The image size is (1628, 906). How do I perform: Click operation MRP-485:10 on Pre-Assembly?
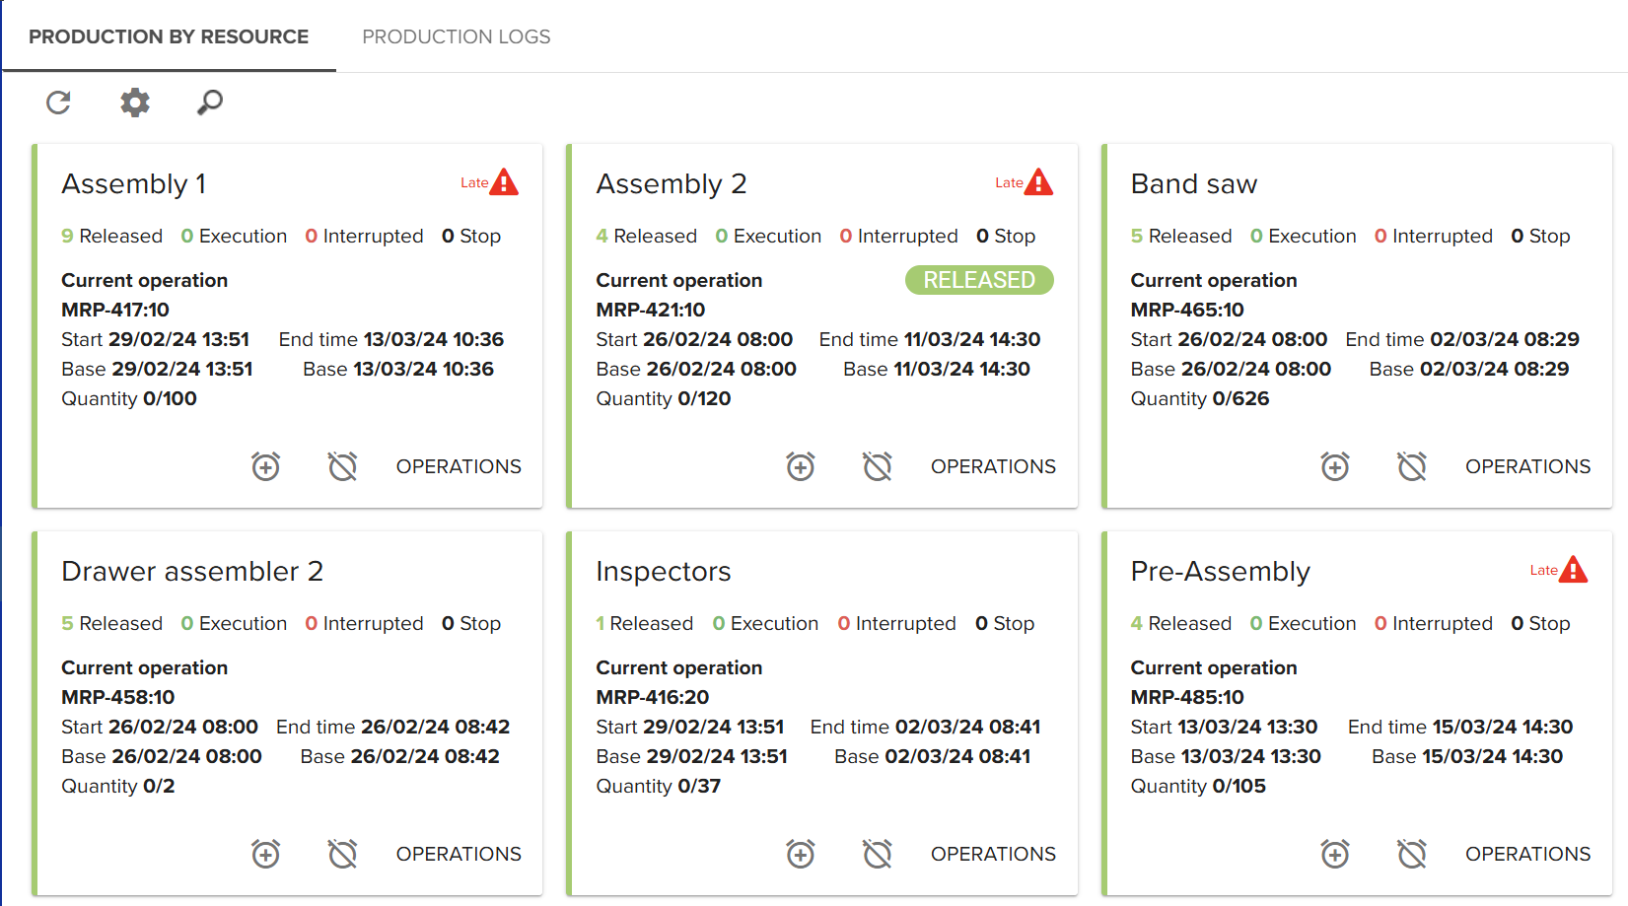tap(1187, 697)
